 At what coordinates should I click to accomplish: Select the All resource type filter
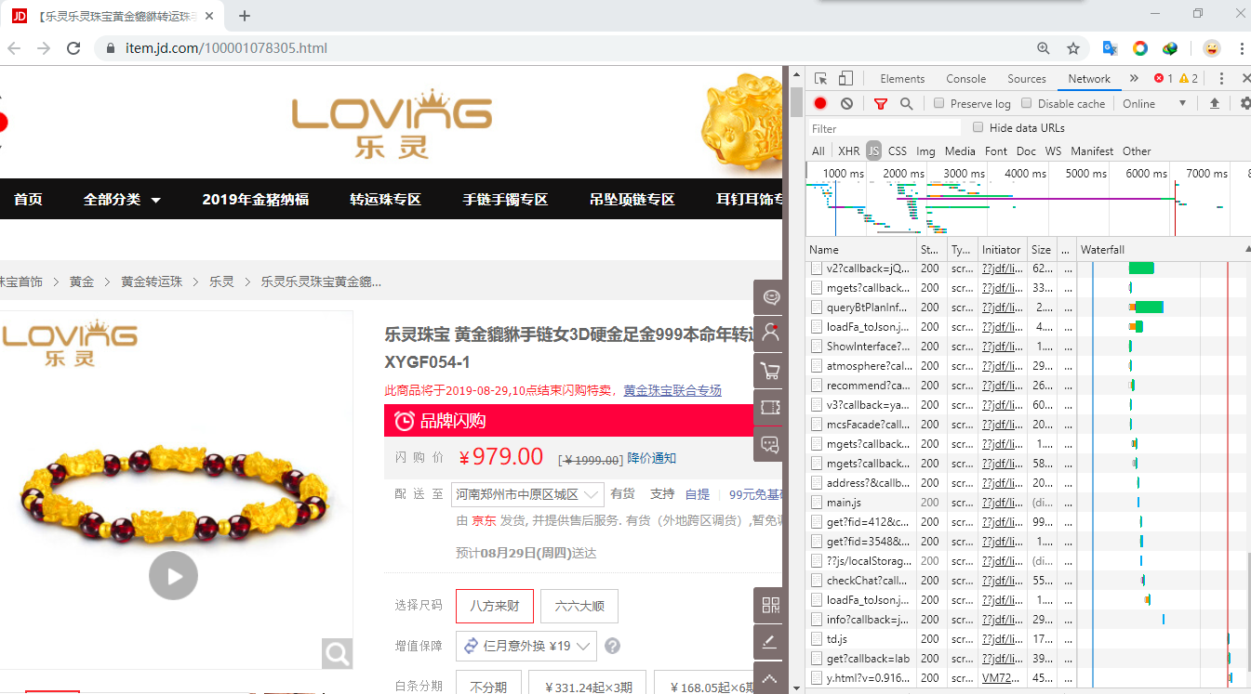[818, 151]
